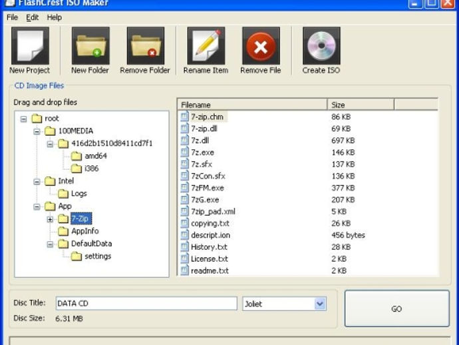Click the New Project toolbar icon
This screenshot has height=345, width=459.
[30, 46]
